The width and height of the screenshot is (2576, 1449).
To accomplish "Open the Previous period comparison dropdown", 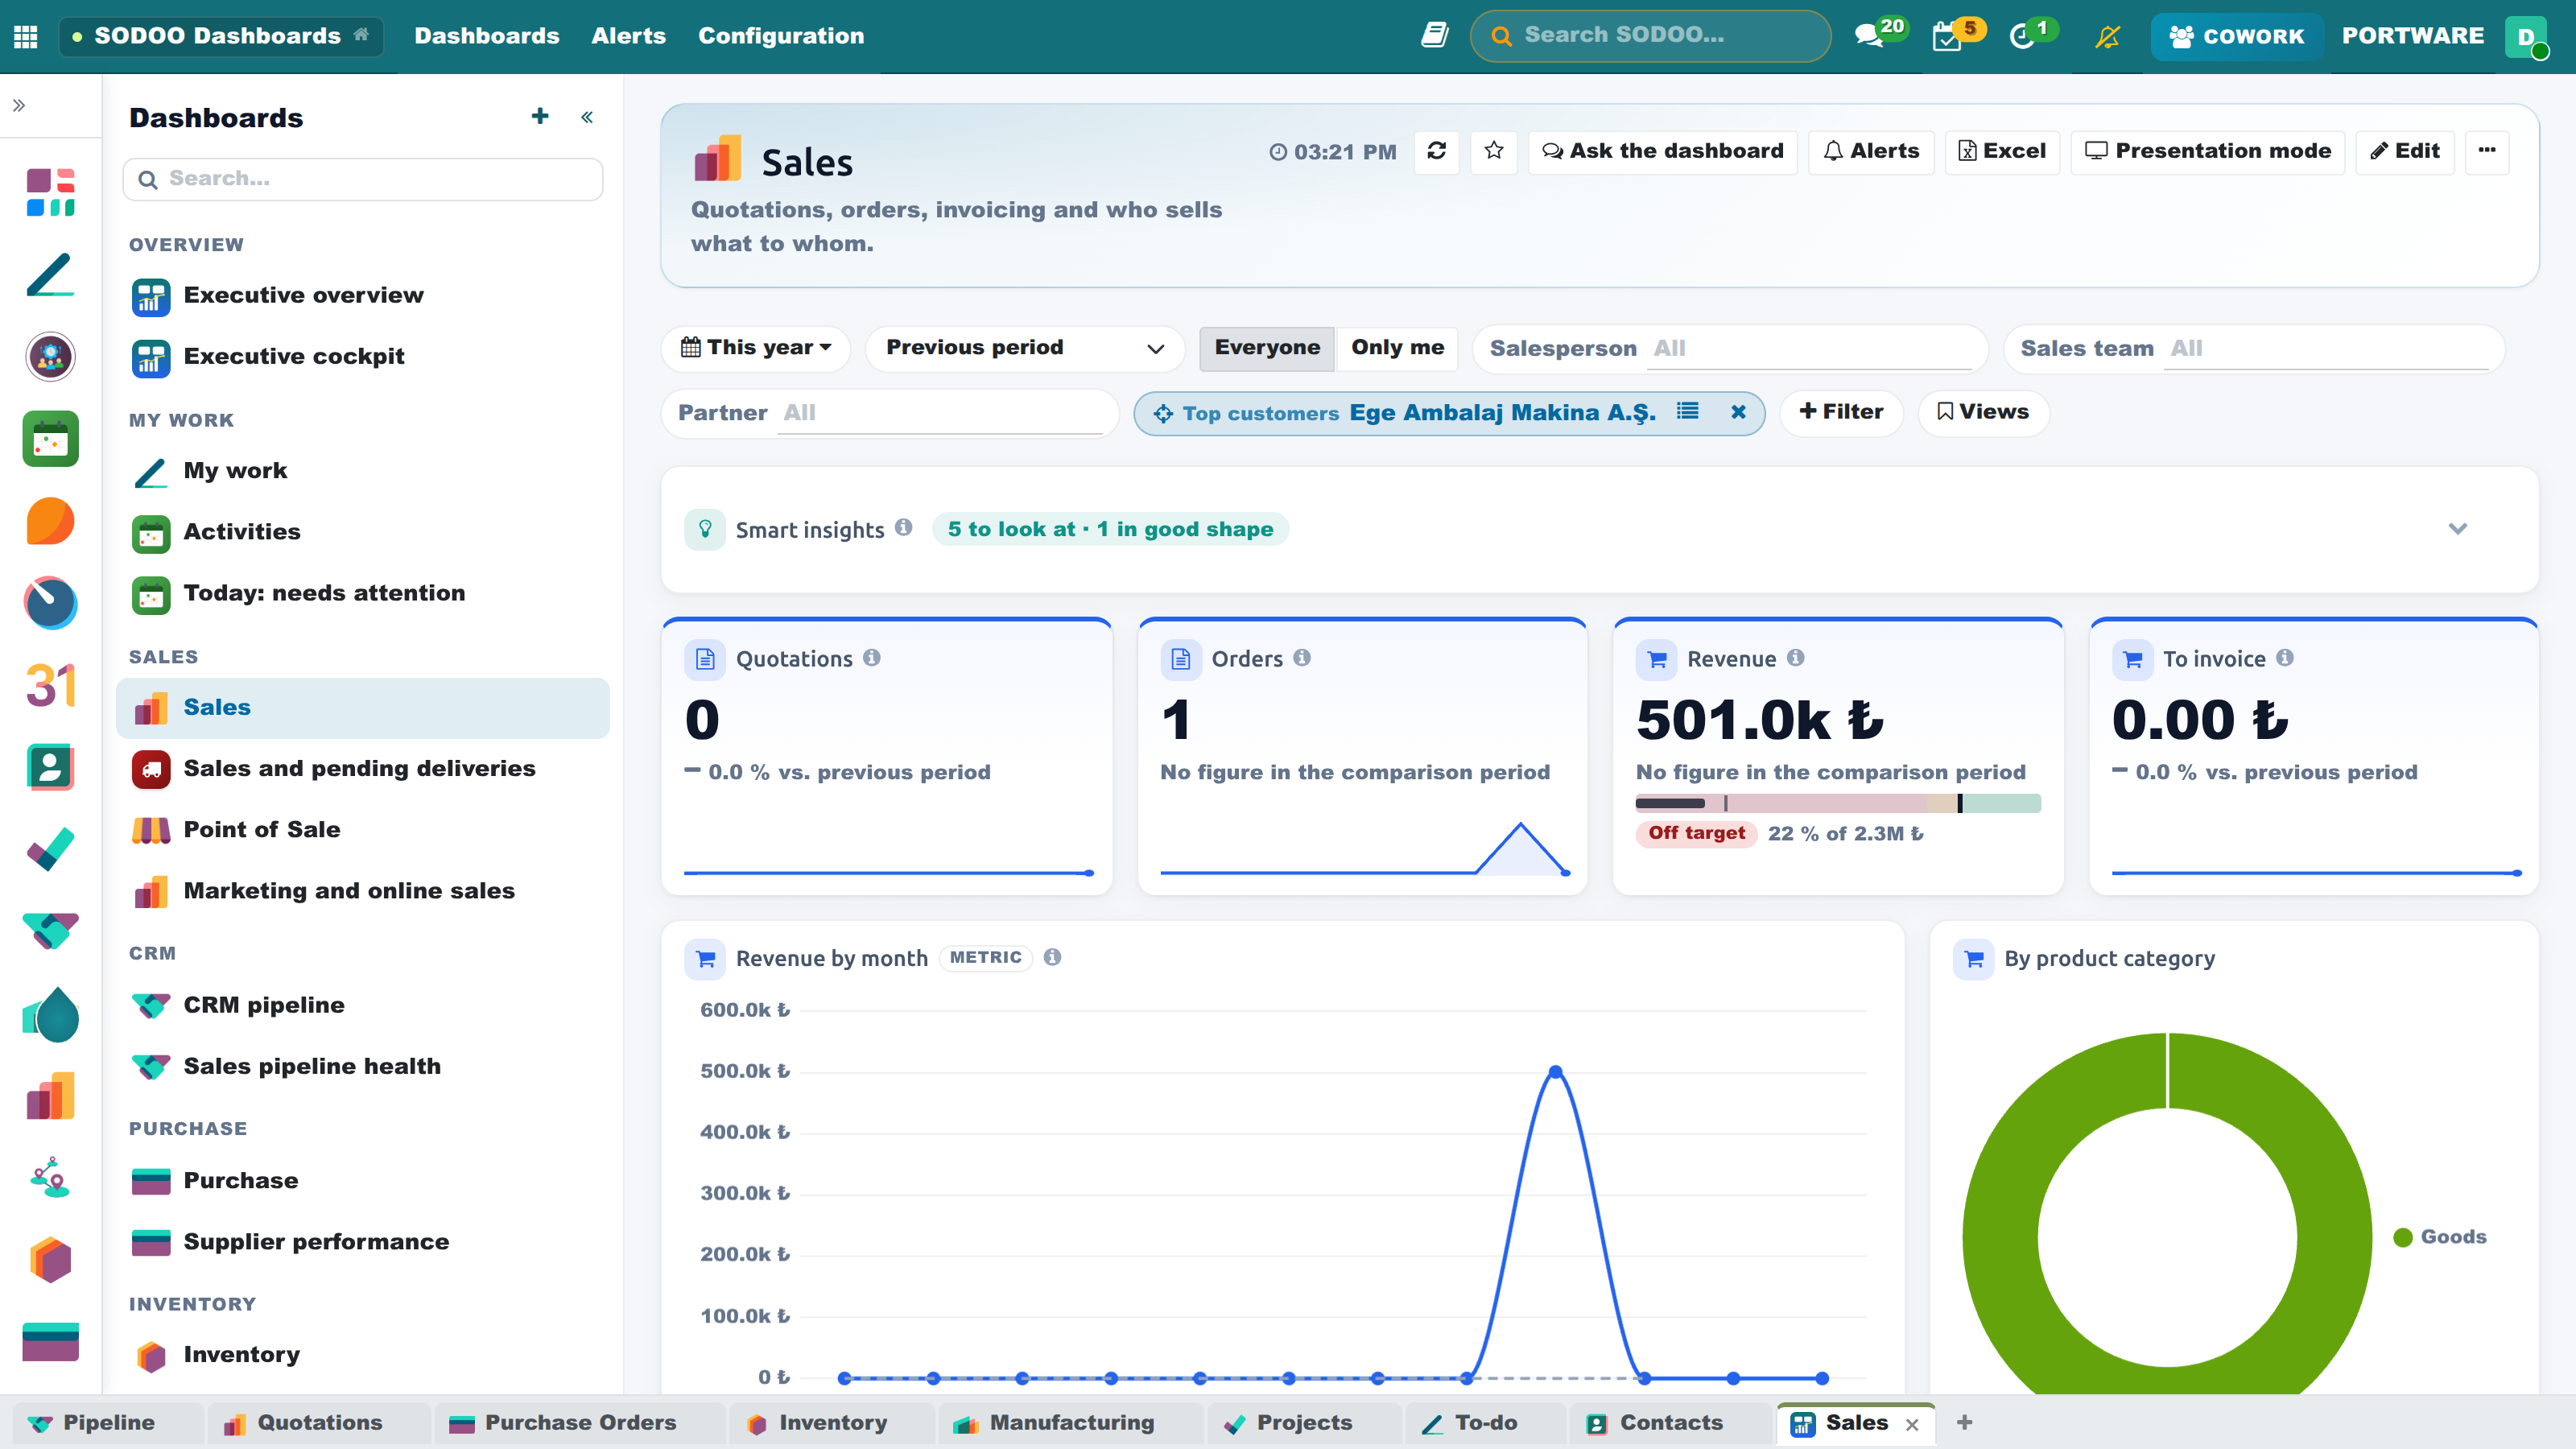I will point(1025,348).
